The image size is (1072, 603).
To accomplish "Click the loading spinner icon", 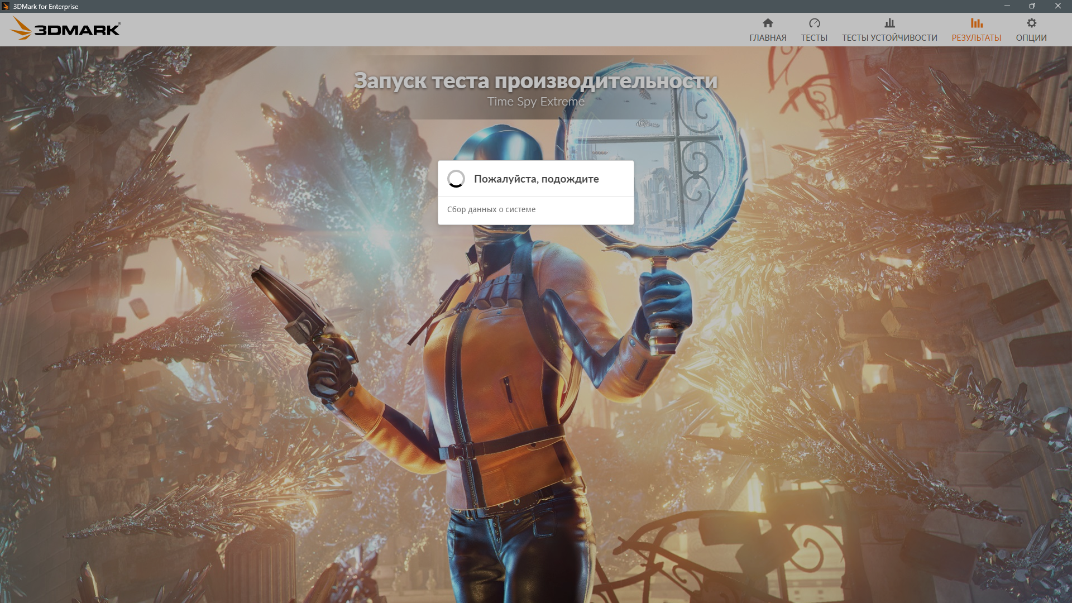I will click(456, 179).
